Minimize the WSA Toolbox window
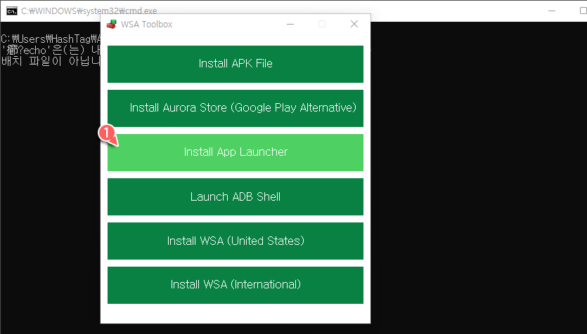This screenshot has width=587, height=334. click(x=290, y=25)
